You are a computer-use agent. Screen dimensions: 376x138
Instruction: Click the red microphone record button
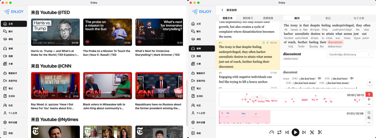pyautogui.click(x=369, y=94)
